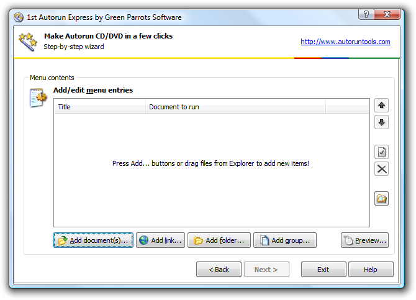
Task: Move selected entry up with arrow button
Action: click(381, 106)
